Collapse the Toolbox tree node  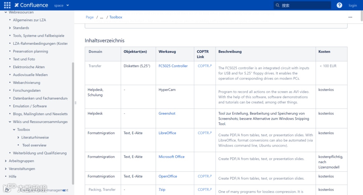pos(14,130)
